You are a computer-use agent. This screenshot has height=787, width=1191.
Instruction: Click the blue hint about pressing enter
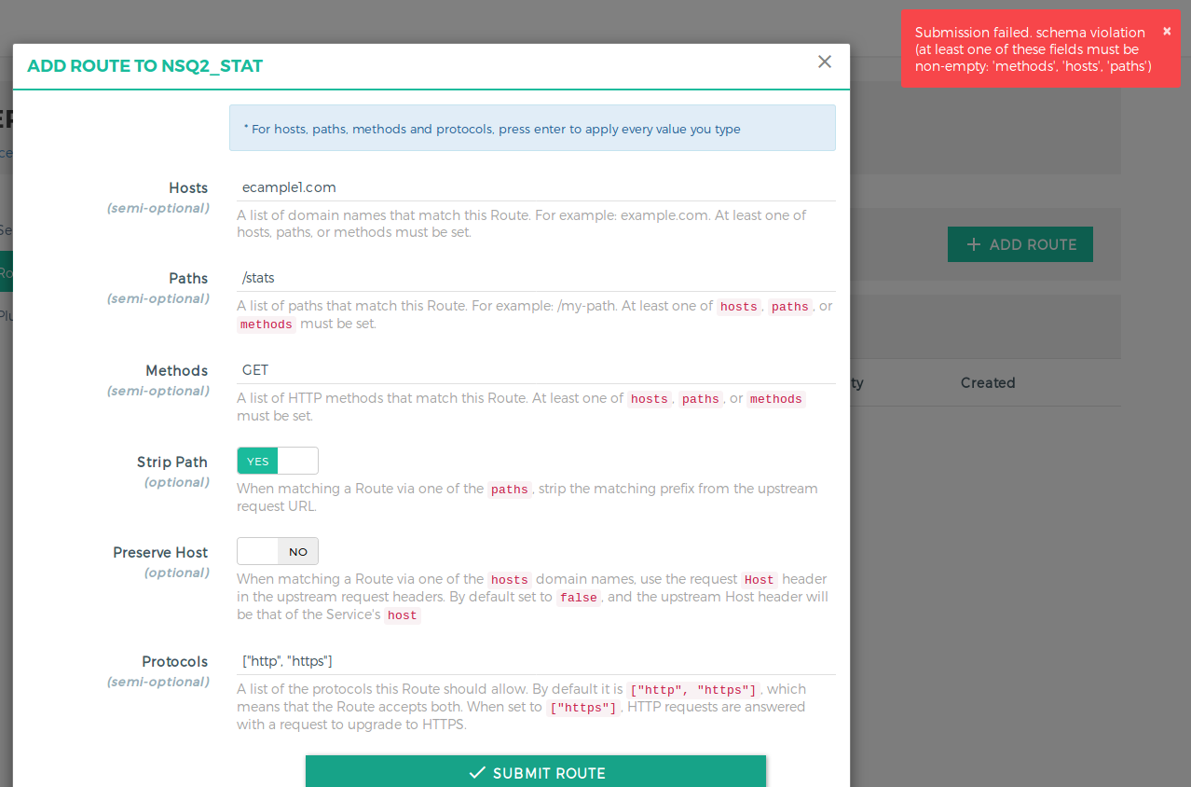click(532, 128)
